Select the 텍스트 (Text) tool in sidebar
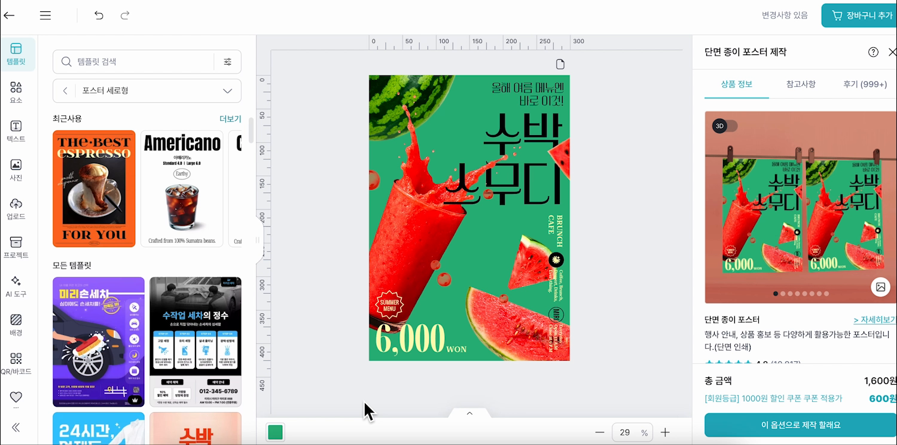This screenshot has width=897, height=445. 16,131
